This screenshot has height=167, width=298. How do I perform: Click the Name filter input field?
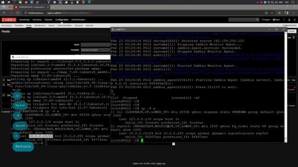coord(95,45)
